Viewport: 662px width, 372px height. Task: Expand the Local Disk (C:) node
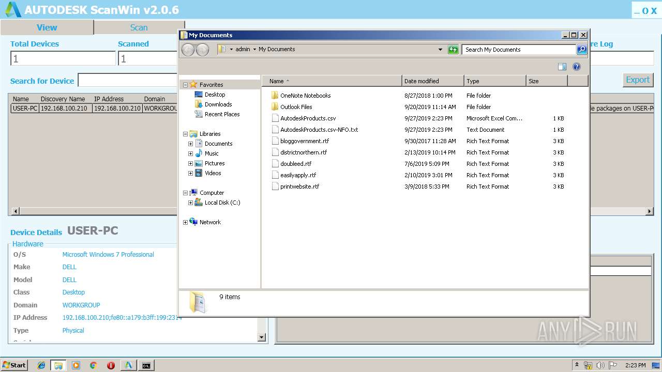click(190, 203)
